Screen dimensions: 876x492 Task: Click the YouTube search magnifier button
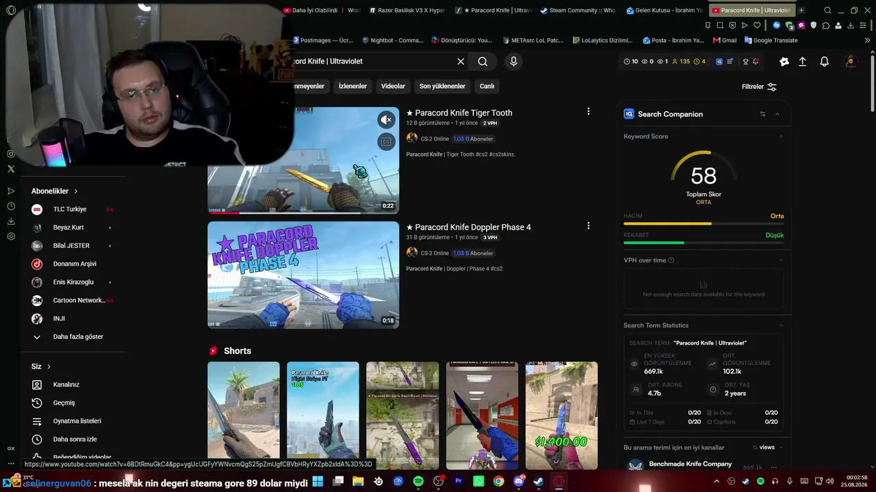pyautogui.click(x=482, y=61)
